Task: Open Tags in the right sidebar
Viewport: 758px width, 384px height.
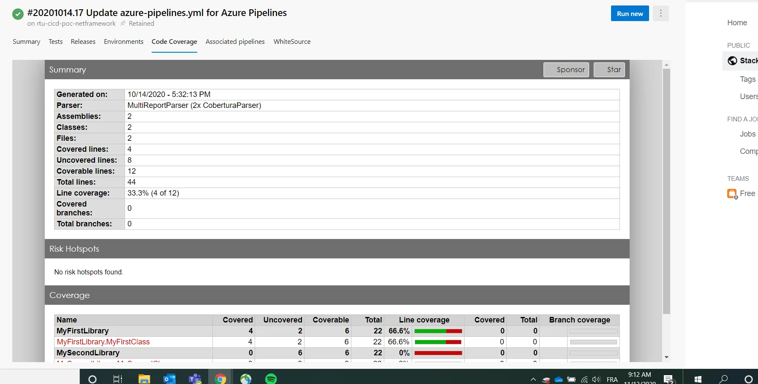Action: coord(748,79)
